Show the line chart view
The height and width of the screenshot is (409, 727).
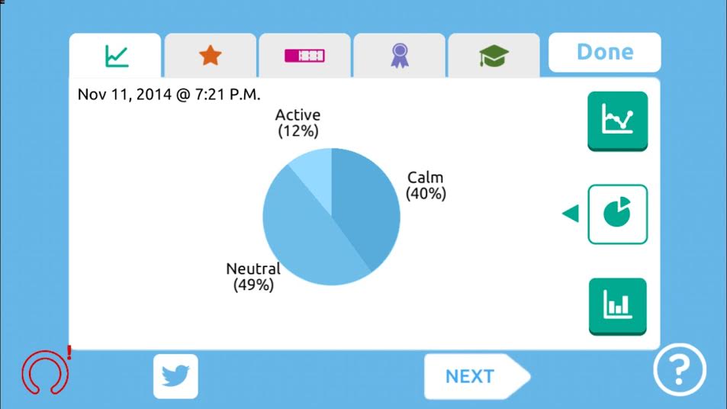617,121
